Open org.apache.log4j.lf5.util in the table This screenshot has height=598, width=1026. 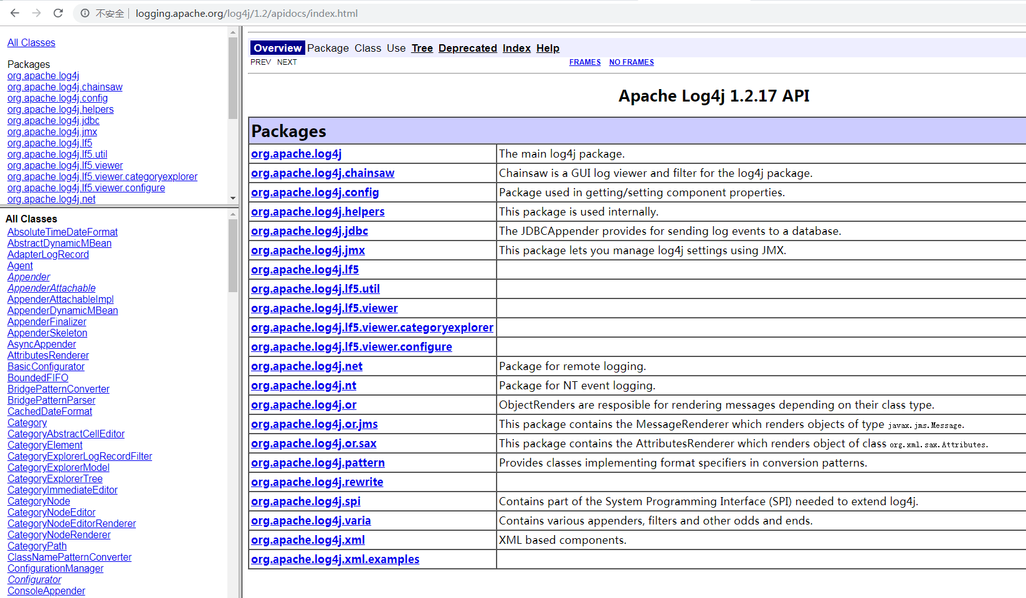[315, 289]
